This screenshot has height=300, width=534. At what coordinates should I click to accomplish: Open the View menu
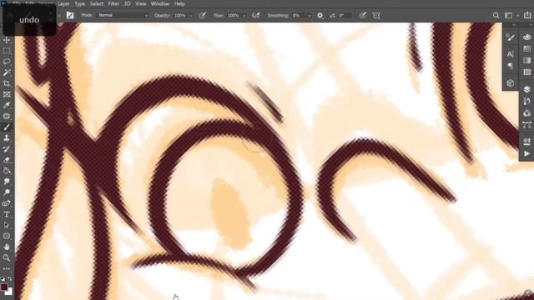coord(140,3)
